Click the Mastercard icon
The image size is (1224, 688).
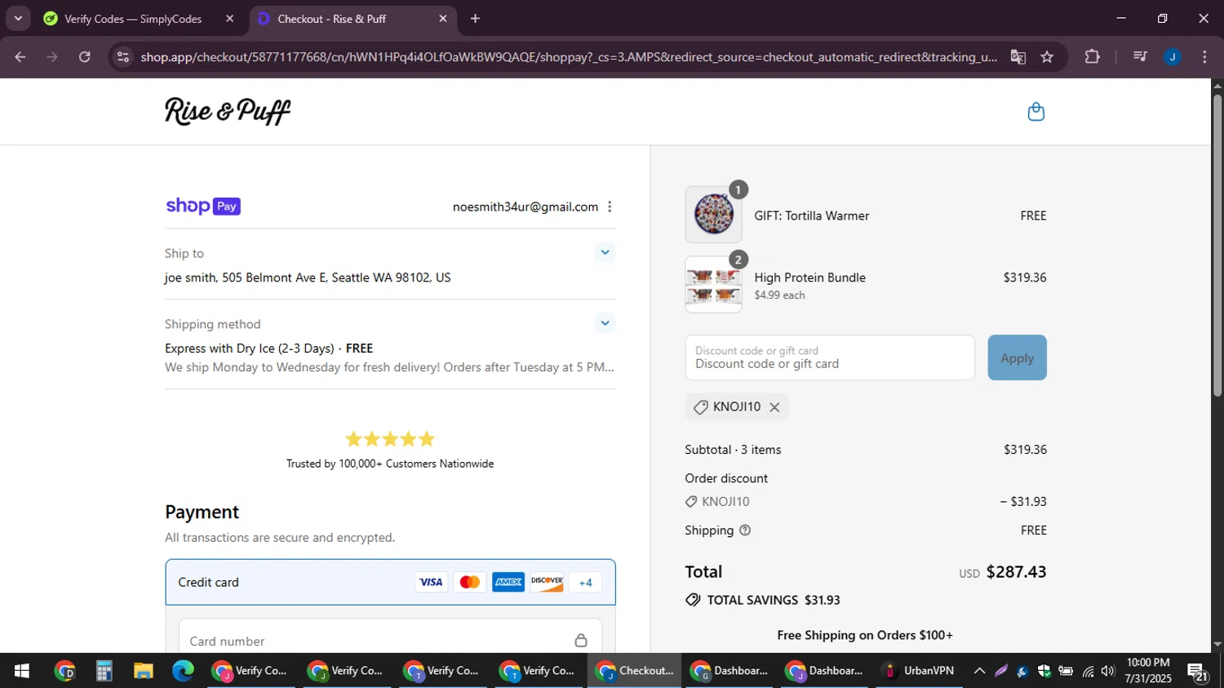470,582
